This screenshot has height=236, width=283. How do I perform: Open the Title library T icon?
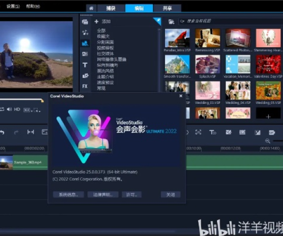(85, 65)
